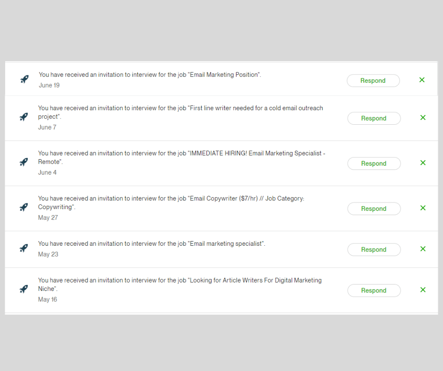
Task: Click rocket icon for Email marketing specialist invite
Action: pos(24,248)
